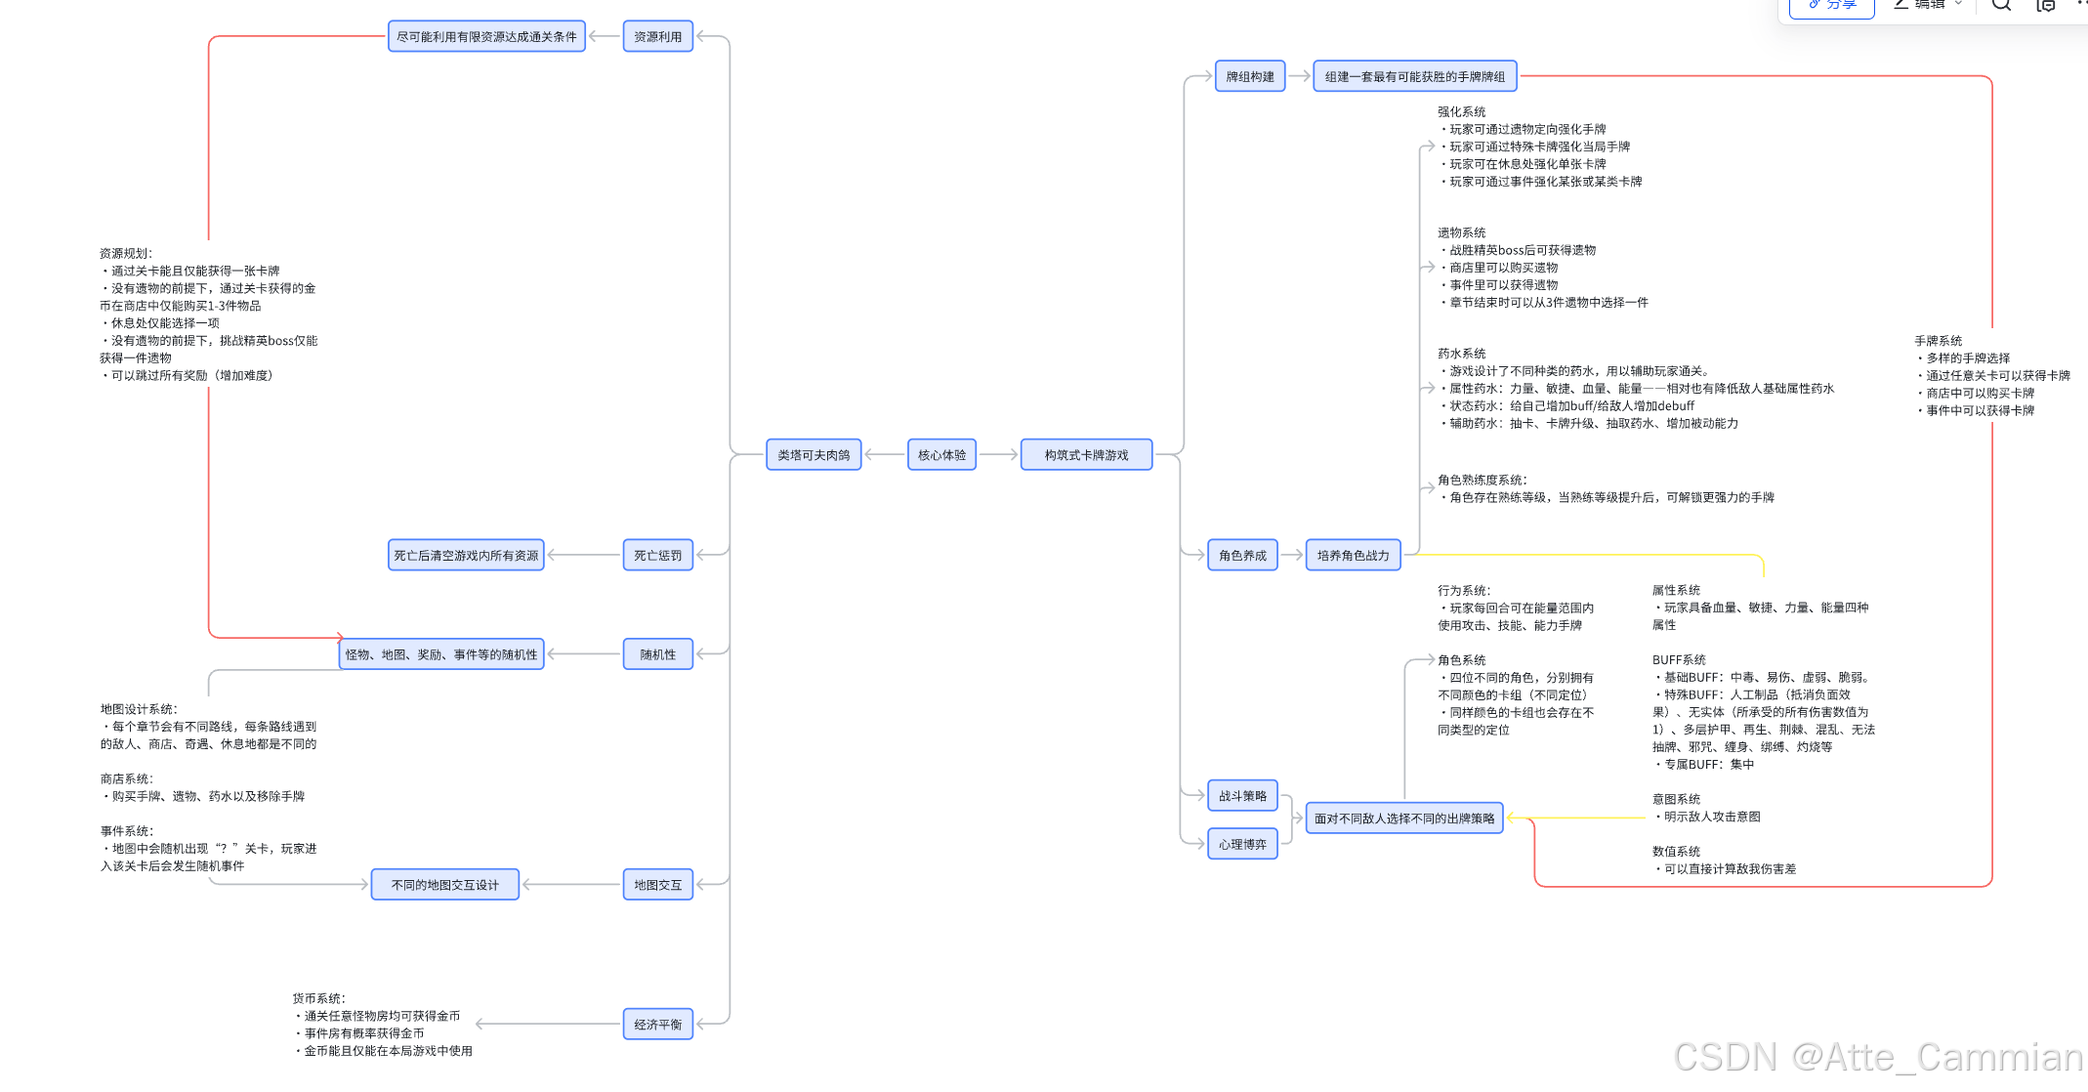
Task: Select 面对不同敌人选择不同的出牌策略 node
Action: click(1403, 819)
